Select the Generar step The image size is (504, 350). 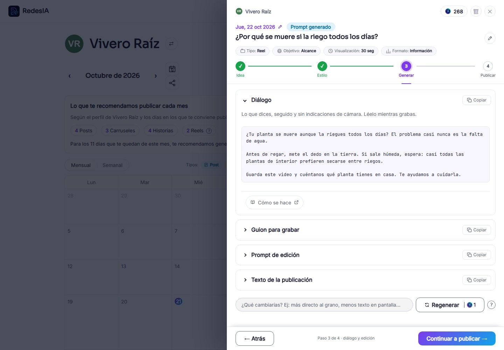tap(406, 69)
